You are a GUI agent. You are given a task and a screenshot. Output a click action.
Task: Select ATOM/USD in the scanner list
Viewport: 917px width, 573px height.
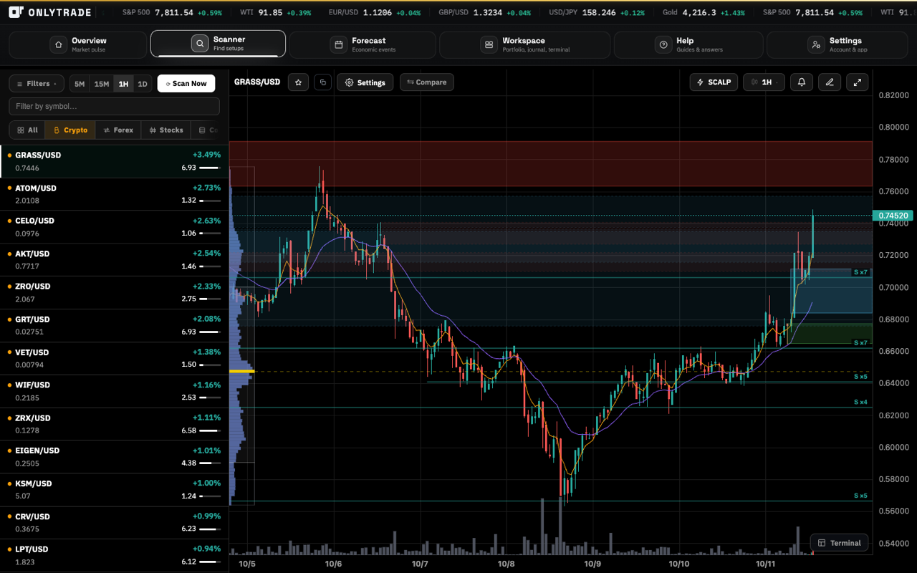(x=115, y=194)
